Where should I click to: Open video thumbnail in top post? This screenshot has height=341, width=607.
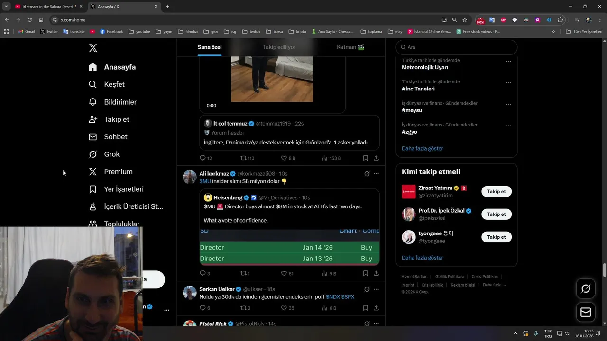click(x=272, y=79)
